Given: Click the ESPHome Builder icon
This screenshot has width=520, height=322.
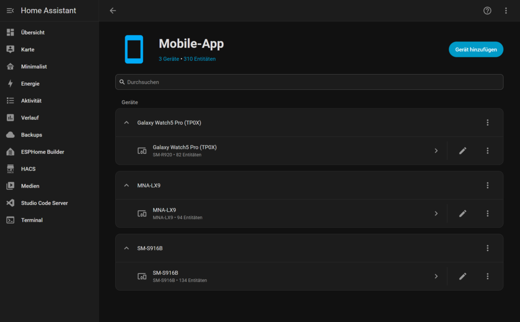Looking at the screenshot, I should (x=10, y=152).
